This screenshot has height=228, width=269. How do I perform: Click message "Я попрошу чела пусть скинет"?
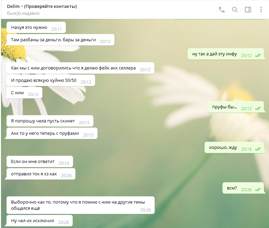point(43,121)
